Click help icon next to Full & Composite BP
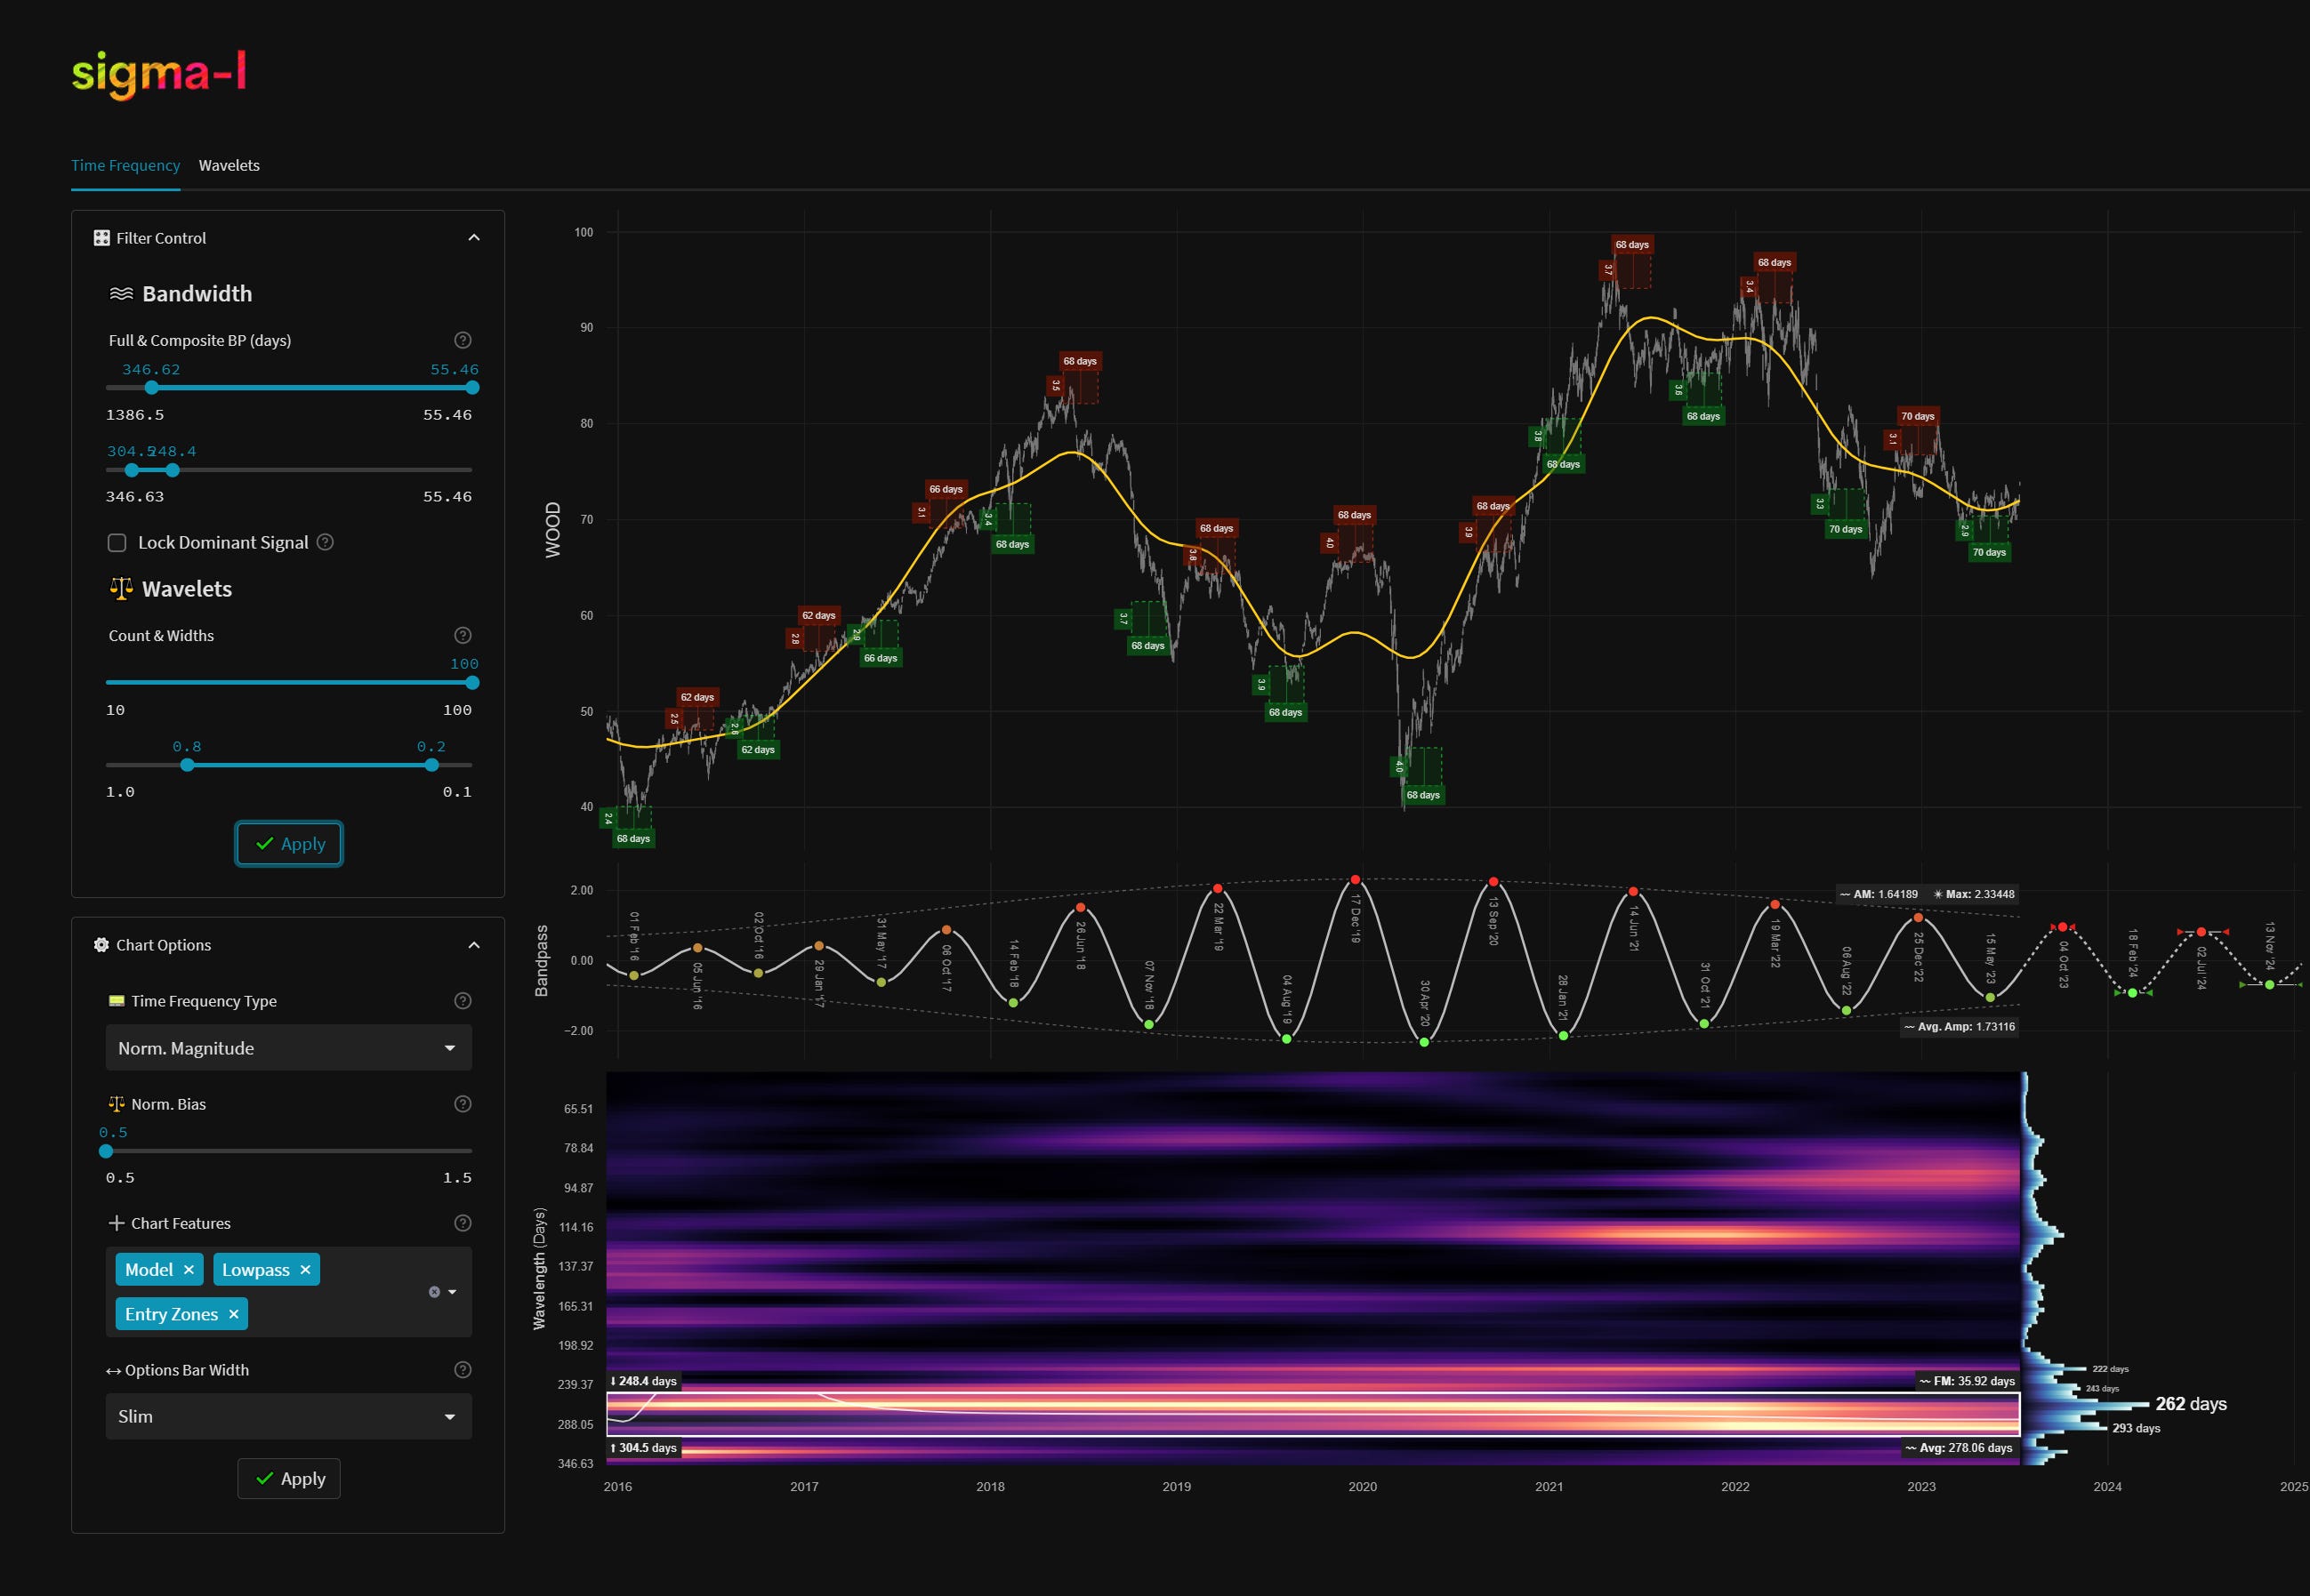The image size is (2310, 1596). (x=463, y=340)
